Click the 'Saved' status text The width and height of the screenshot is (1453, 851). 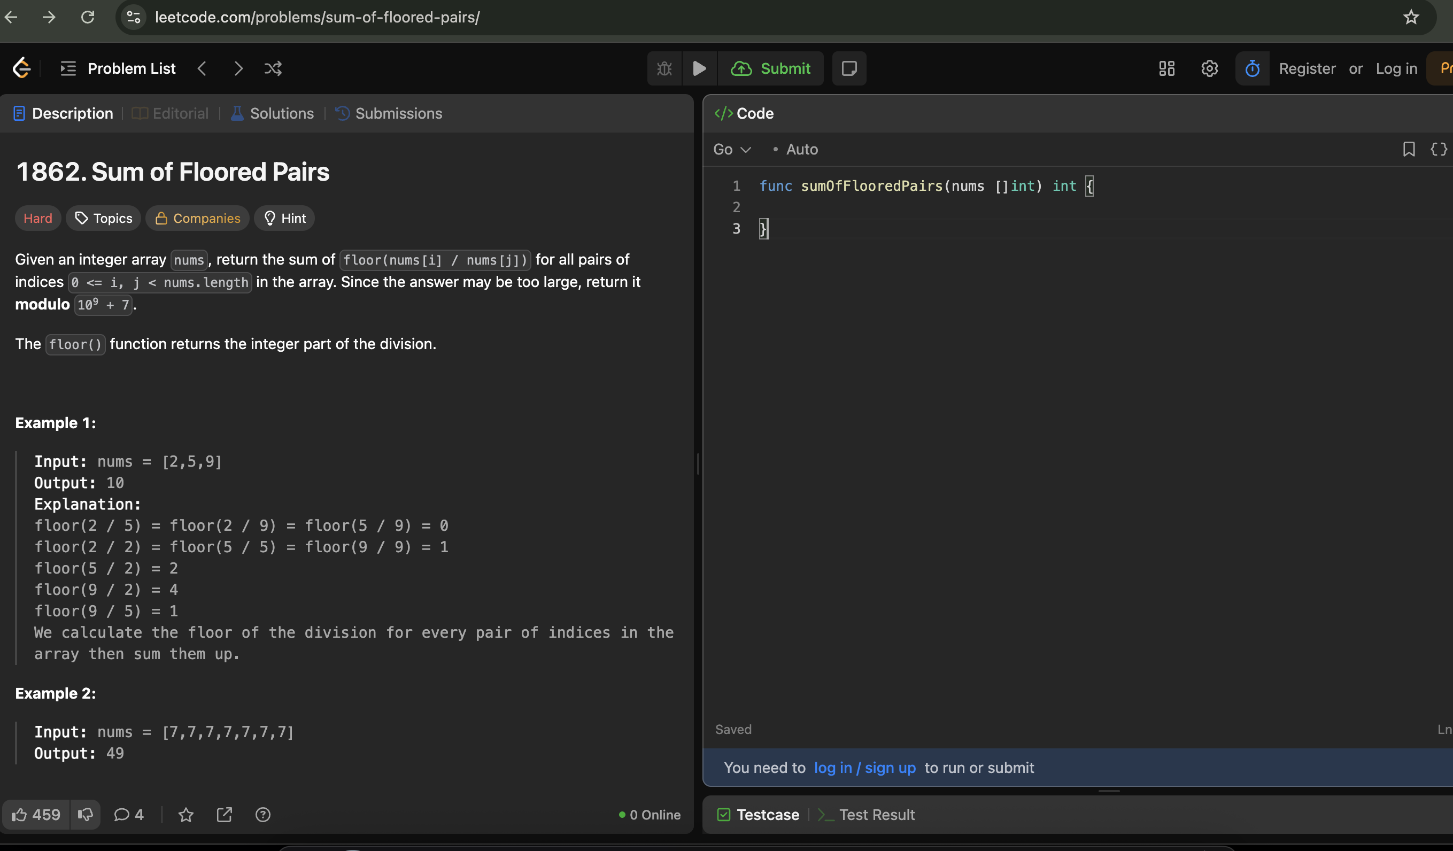click(733, 729)
